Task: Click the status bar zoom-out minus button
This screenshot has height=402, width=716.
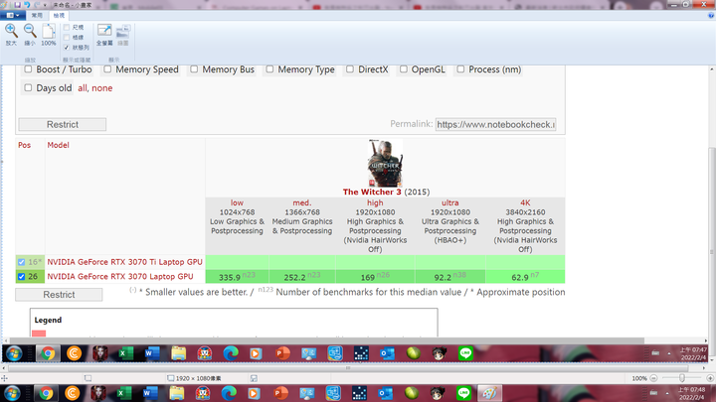Action: coord(653,378)
